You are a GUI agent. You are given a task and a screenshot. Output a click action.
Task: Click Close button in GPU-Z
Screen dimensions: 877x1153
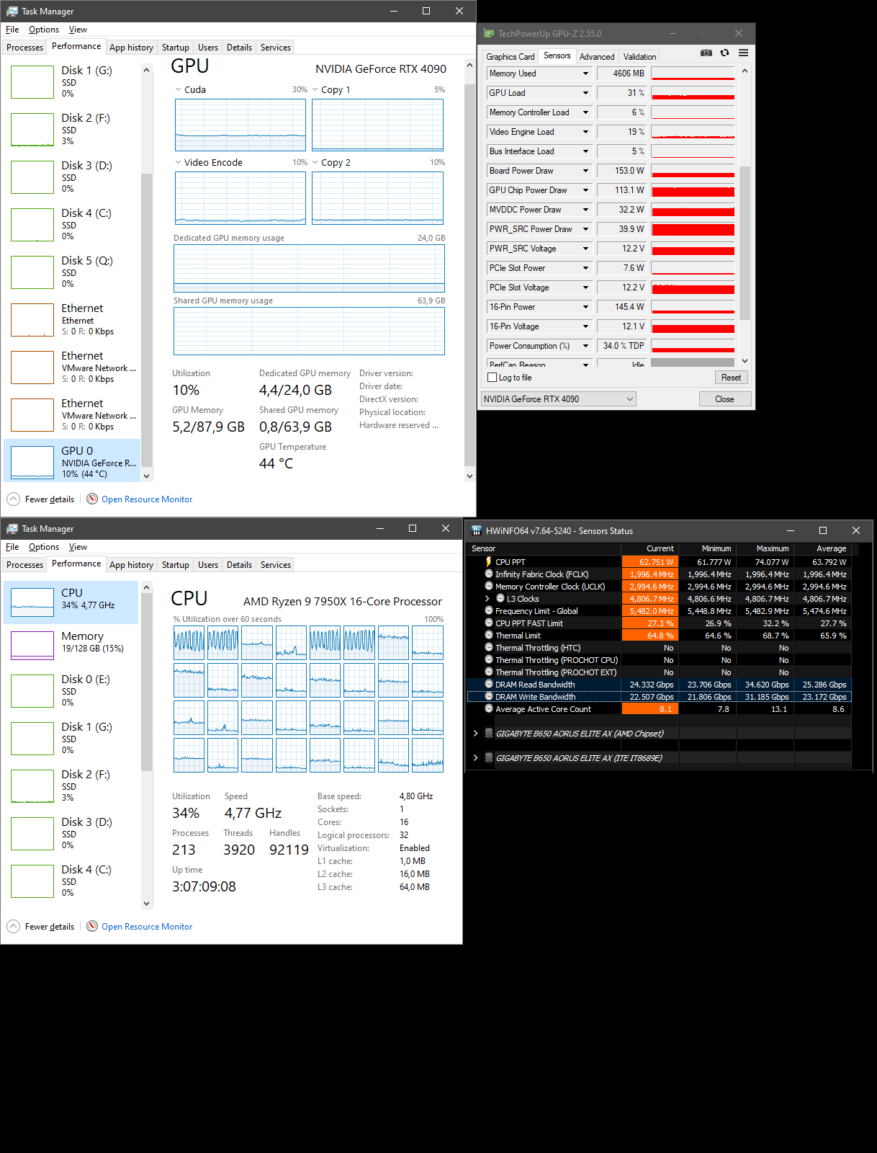point(724,399)
